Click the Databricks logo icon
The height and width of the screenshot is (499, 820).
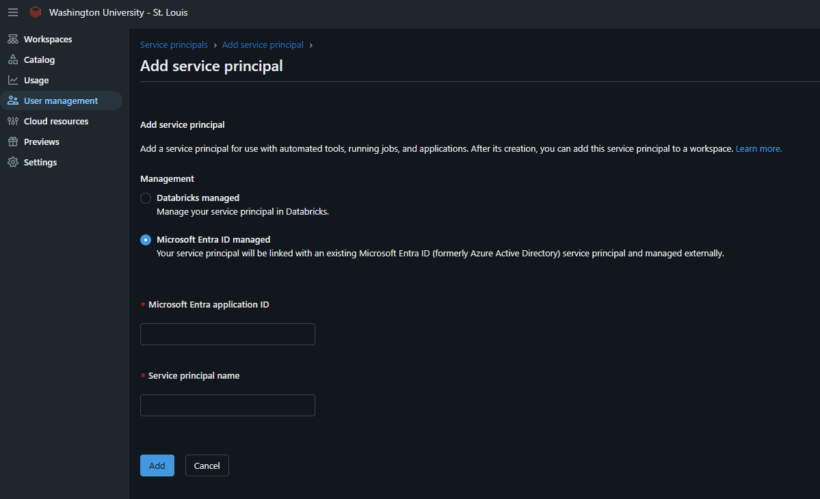(36, 12)
